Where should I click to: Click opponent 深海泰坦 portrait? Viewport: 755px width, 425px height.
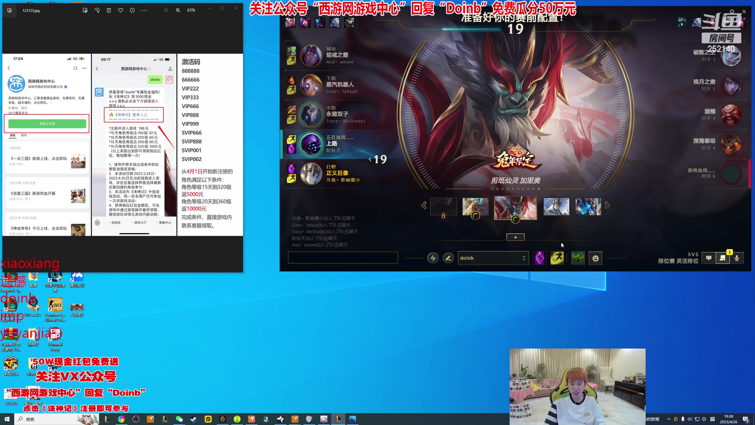pyautogui.click(x=731, y=144)
